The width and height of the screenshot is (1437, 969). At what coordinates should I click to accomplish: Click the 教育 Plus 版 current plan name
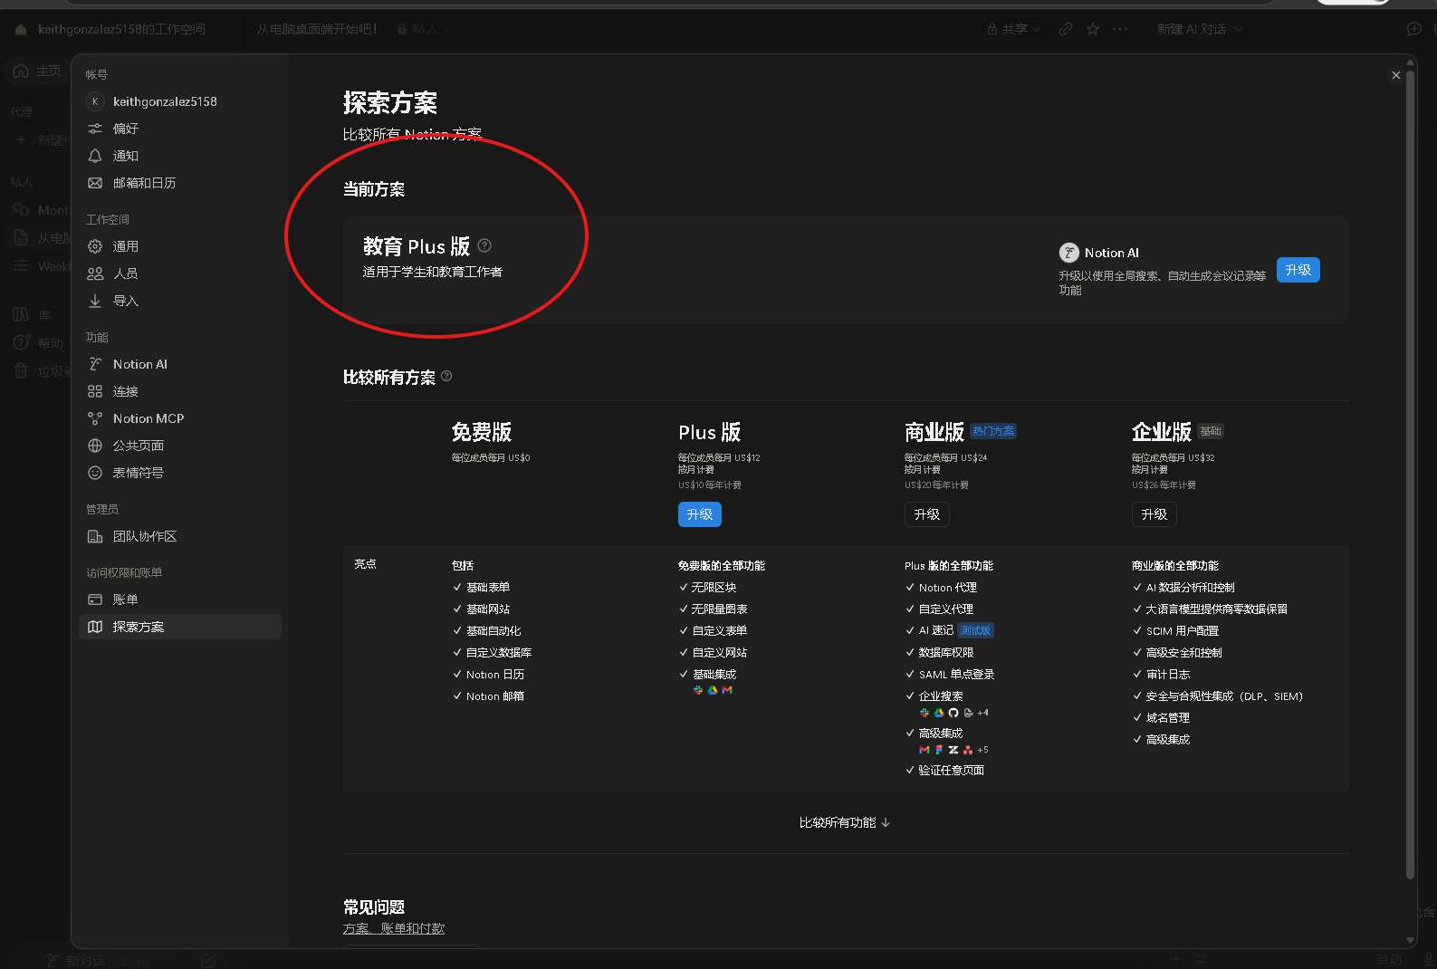(x=417, y=246)
